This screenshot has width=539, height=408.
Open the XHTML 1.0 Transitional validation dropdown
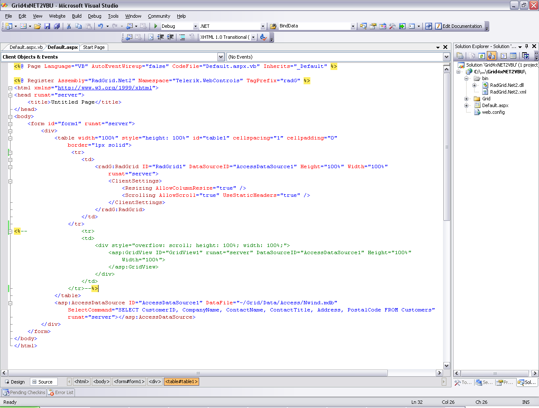coord(253,37)
